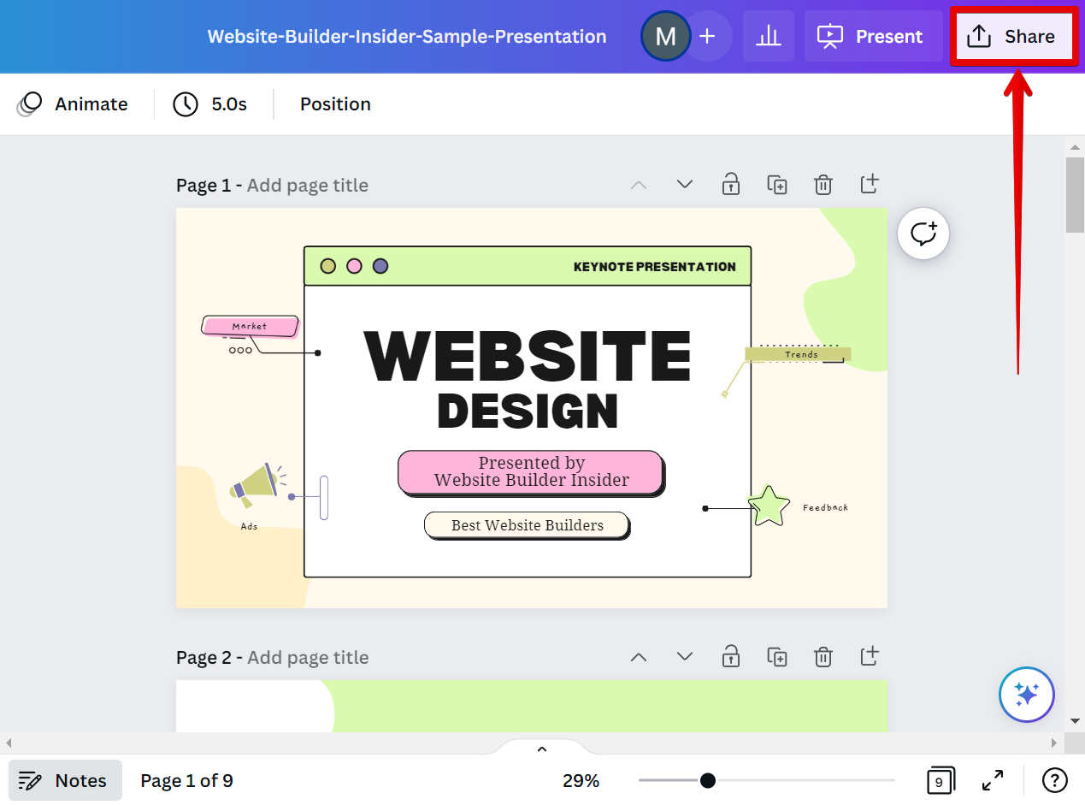
Task: Click the add collaborator plus icon
Action: tap(707, 36)
